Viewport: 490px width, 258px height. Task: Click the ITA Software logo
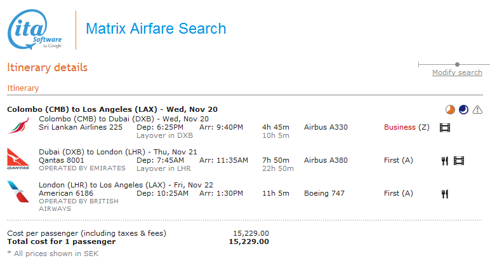pos(35,29)
